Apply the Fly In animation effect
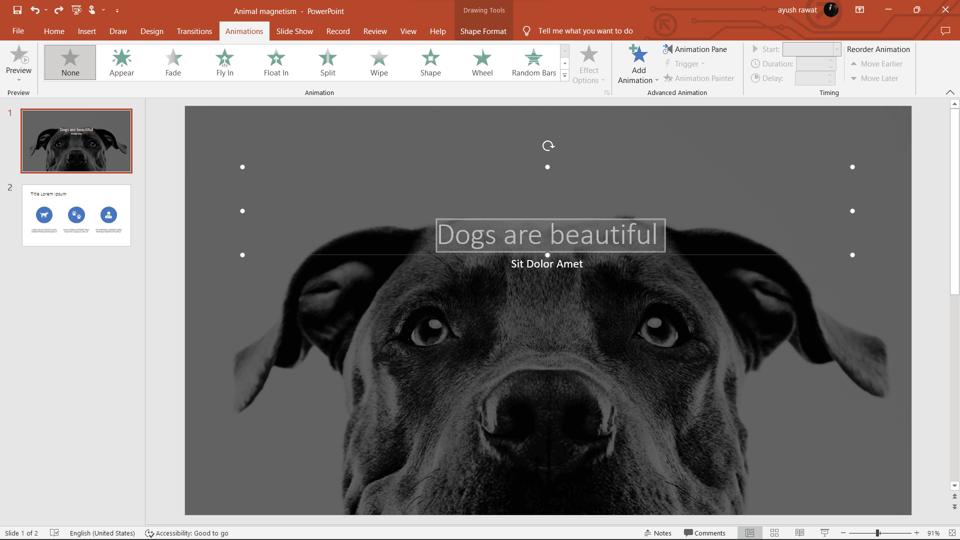The height and width of the screenshot is (540, 960). pos(224,62)
